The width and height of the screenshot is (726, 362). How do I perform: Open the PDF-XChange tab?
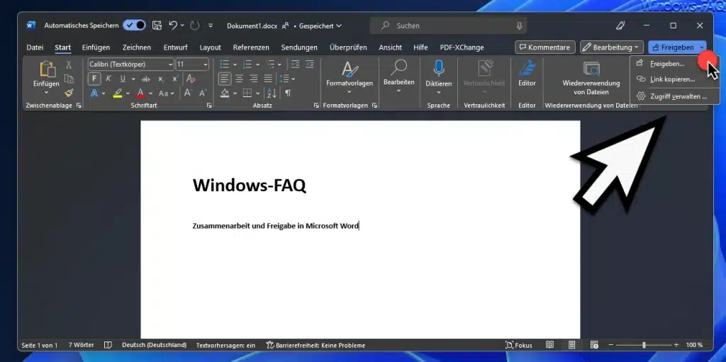462,47
